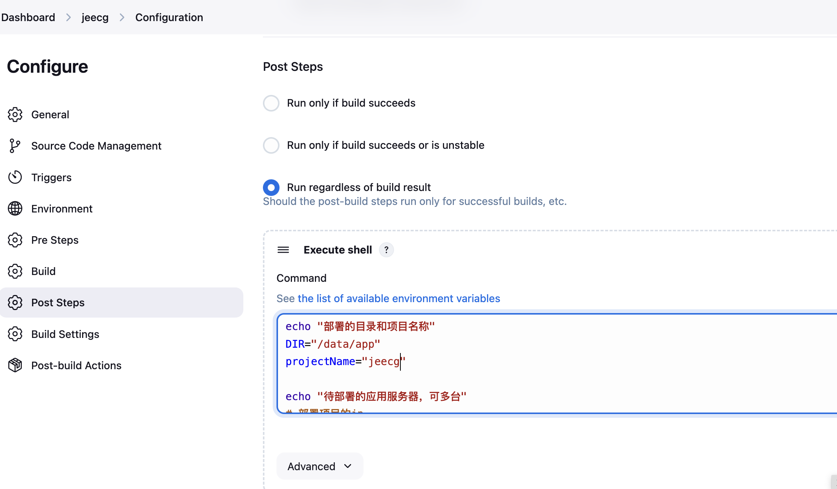Open the environment variables list link

(399, 298)
